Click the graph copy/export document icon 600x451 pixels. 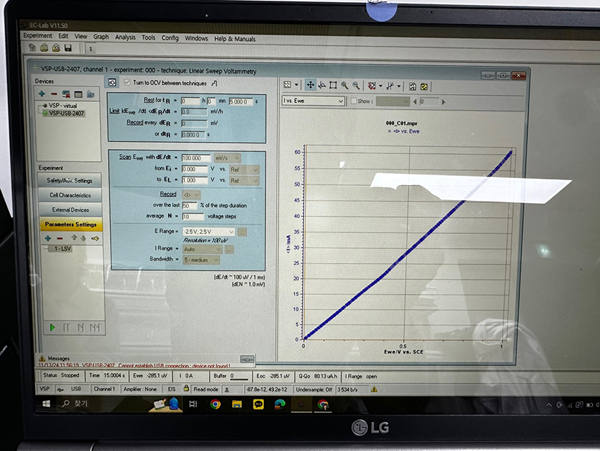pos(412,87)
